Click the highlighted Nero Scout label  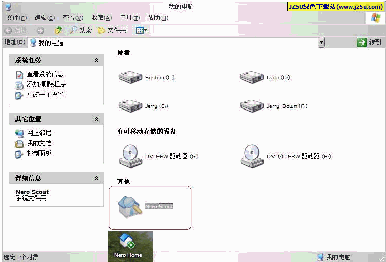click(x=159, y=207)
